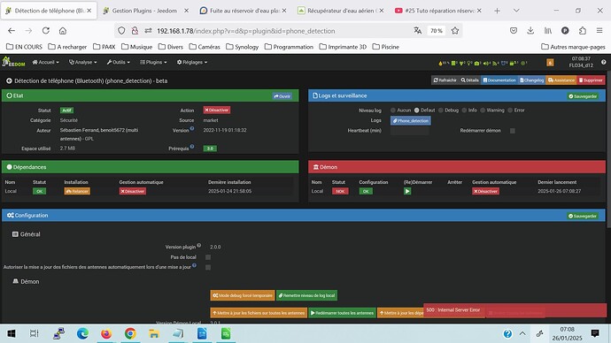Tick the Redémarrer démon checkbox
611x343 pixels.
(x=513, y=131)
